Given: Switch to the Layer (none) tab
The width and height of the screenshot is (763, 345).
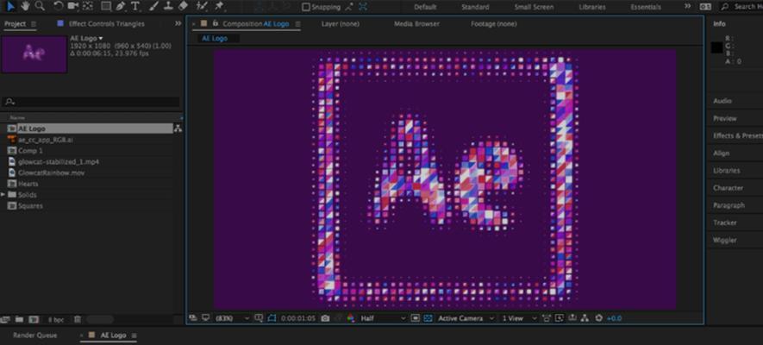Looking at the screenshot, I should click(341, 24).
